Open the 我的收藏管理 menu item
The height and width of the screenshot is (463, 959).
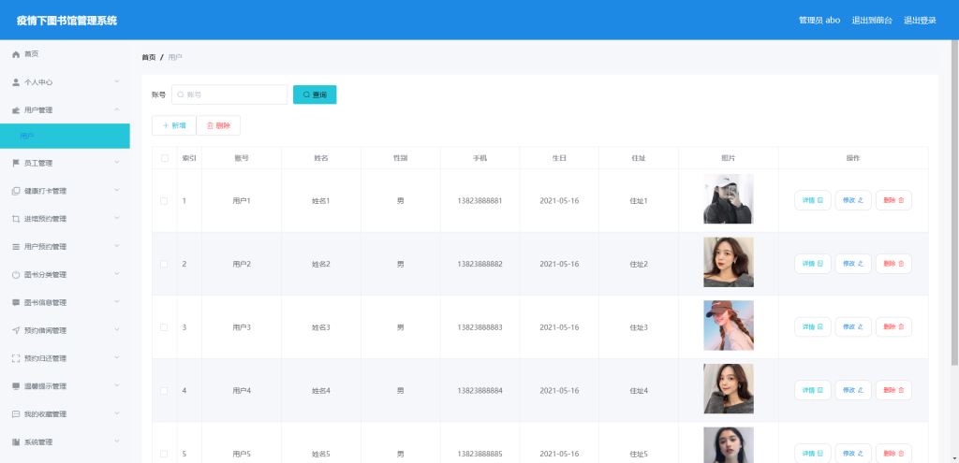65,414
